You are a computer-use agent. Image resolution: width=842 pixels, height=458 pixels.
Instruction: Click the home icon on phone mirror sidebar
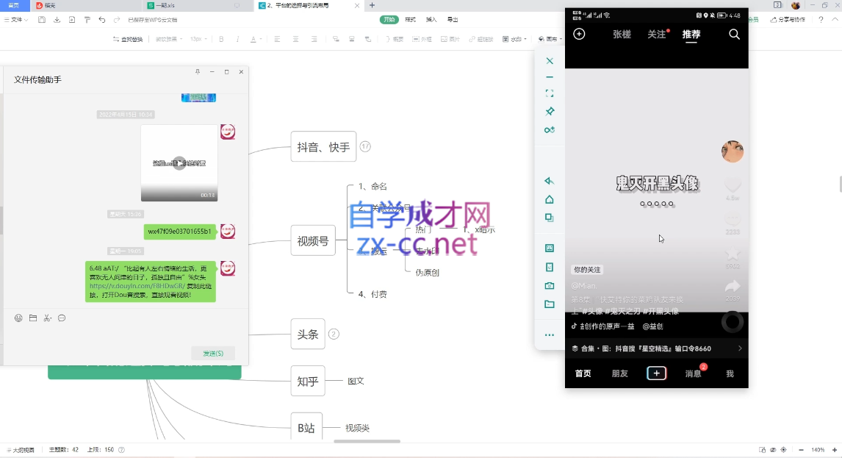(550, 199)
